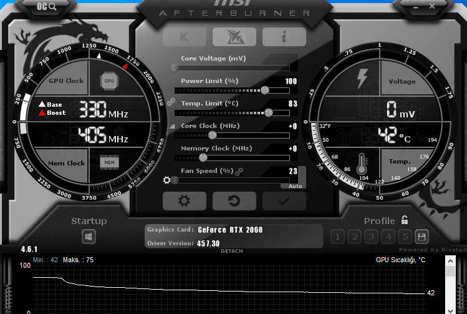The image size is (467, 314).
Task: Select profile slot 2
Action: click(x=354, y=237)
